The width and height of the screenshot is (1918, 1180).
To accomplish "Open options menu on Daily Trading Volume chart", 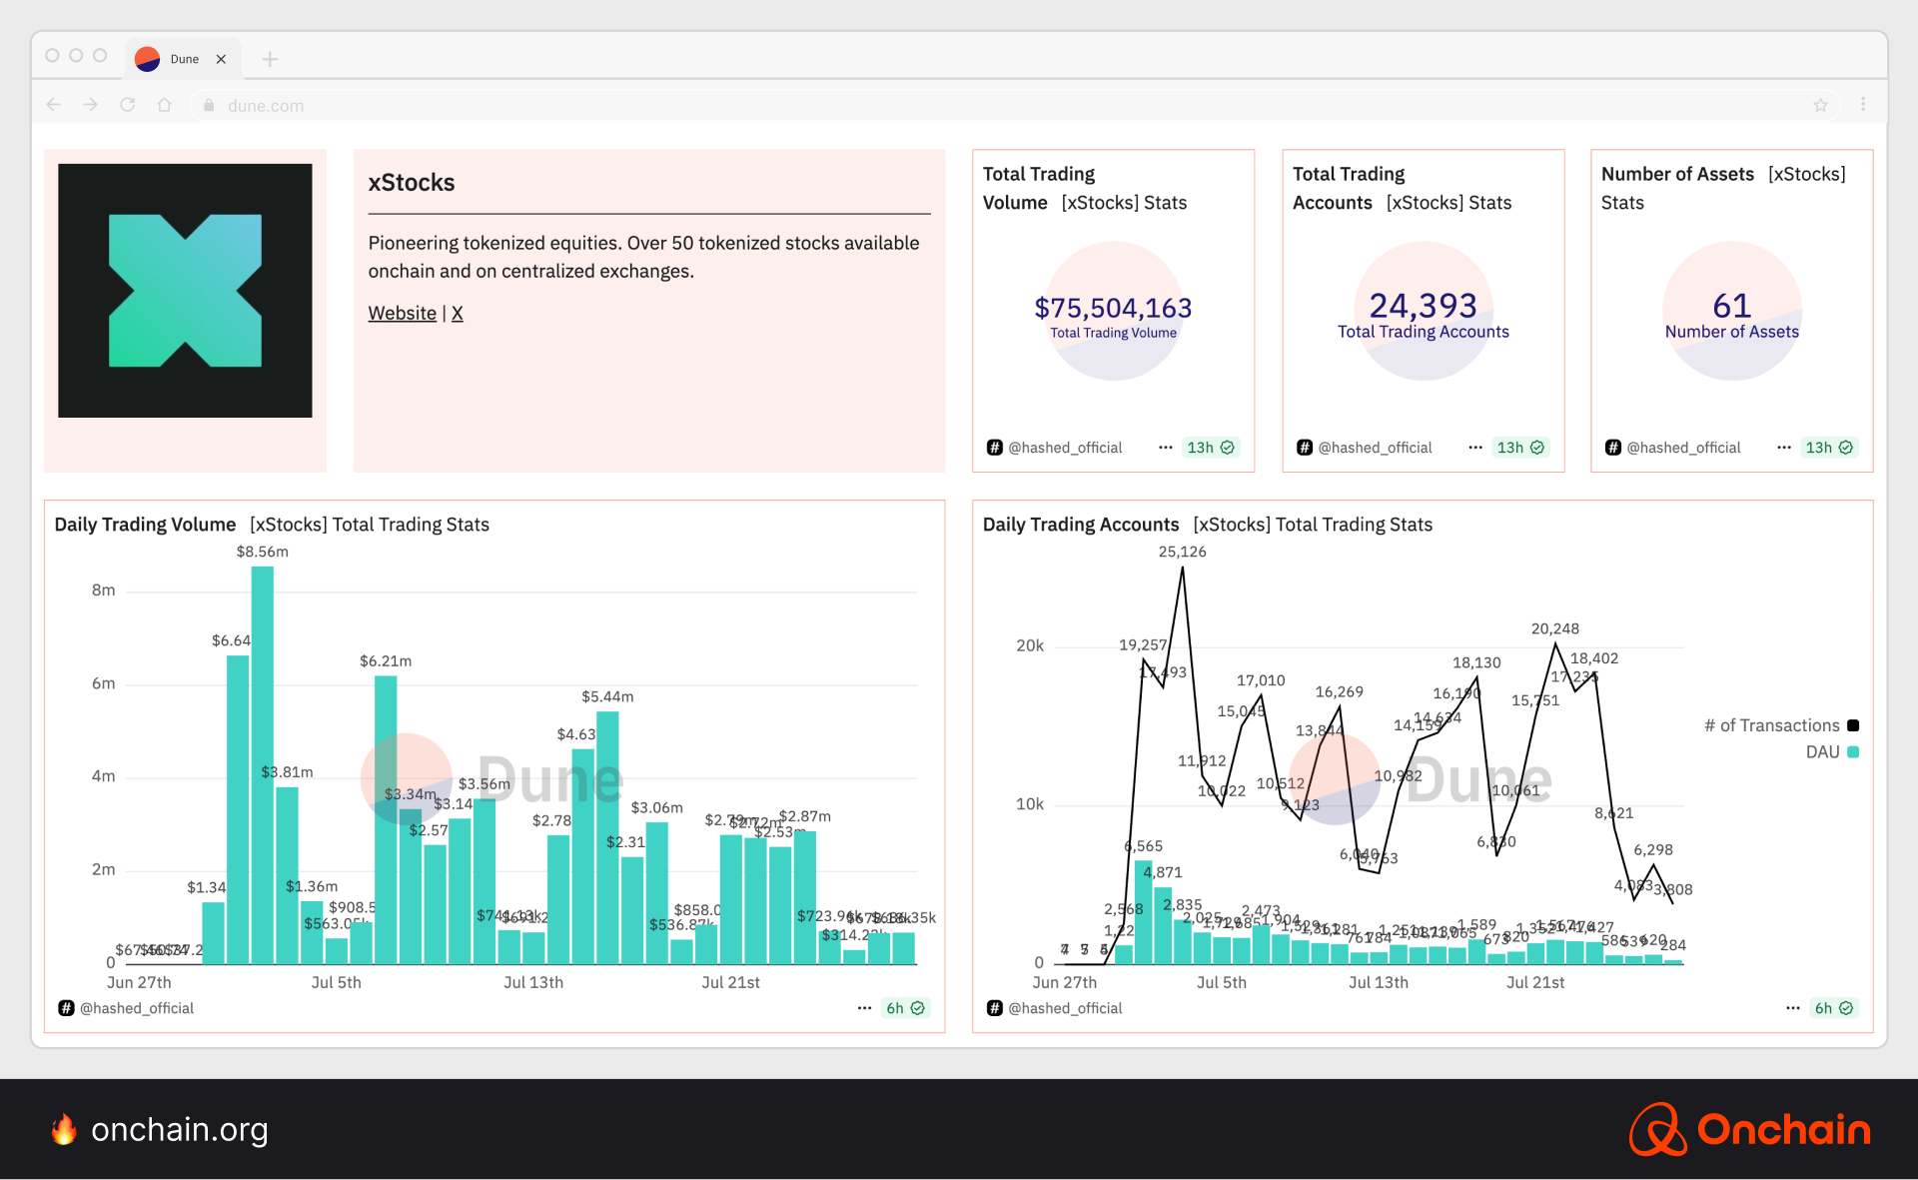I will click(x=864, y=1008).
